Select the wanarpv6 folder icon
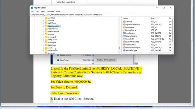 [x=46, y=37]
